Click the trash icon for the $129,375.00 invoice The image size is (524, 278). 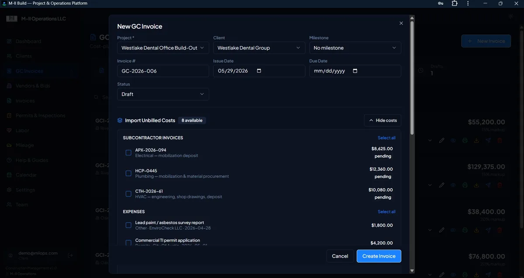pos(500,185)
